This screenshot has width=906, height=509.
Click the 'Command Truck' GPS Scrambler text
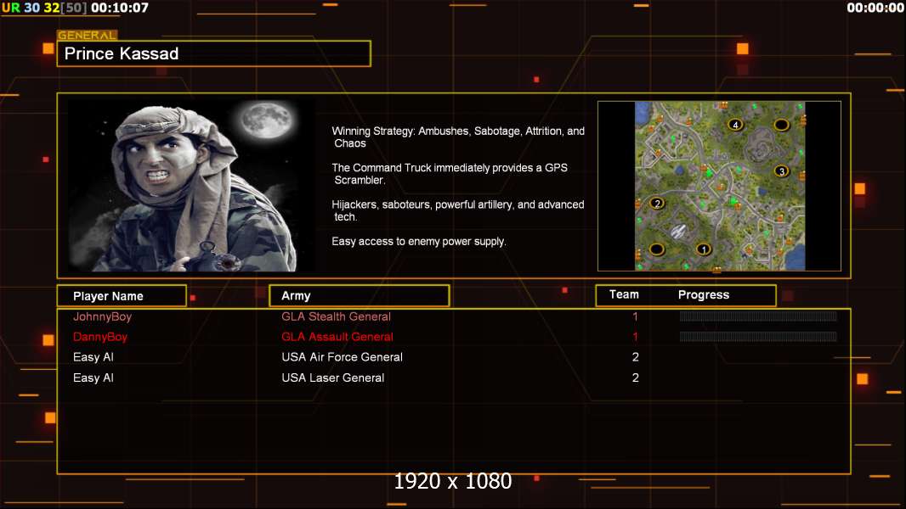[450, 174]
